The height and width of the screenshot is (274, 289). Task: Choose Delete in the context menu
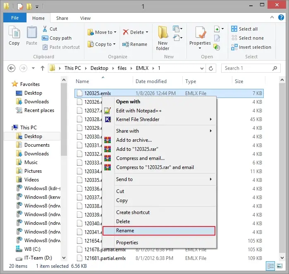(x=159, y=221)
